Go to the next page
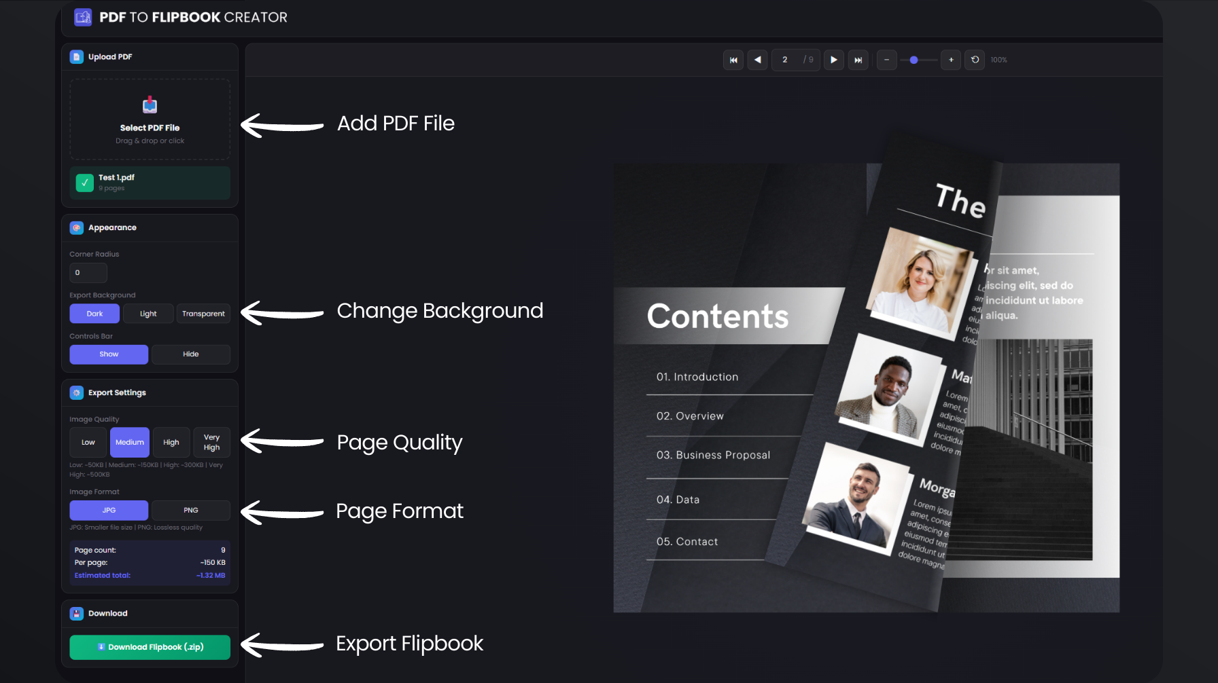1218x683 pixels. [x=834, y=60]
